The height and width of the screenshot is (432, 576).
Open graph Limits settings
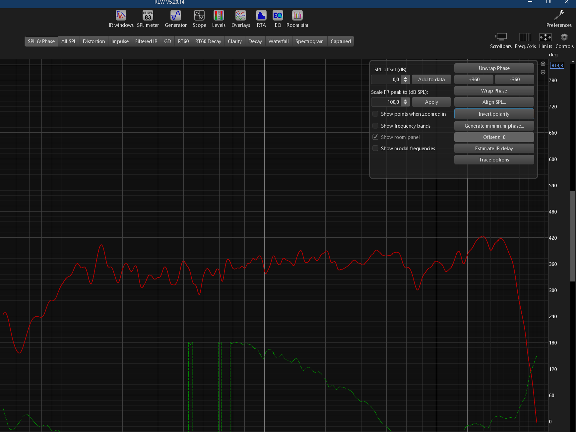tap(545, 41)
